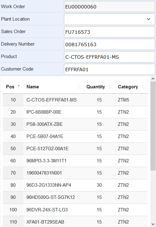Click the Work Order input field
Viewport: 156px width, 227px height.
click(110, 7)
